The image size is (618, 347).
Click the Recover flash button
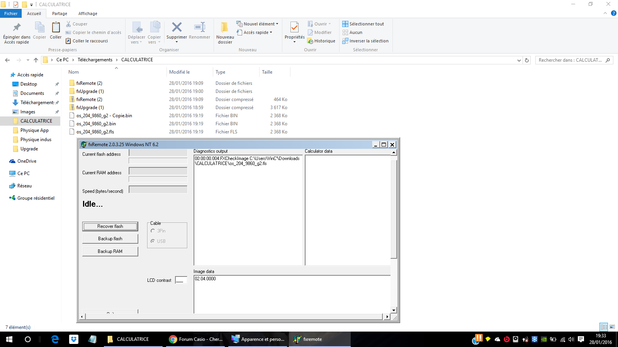(110, 226)
